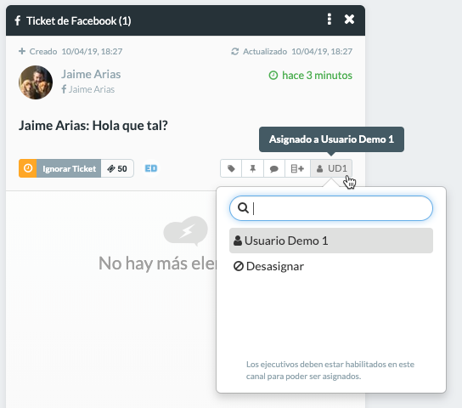Click the orange clock icon beside Ignorar Ticket
The width and height of the screenshot is (462, 408).
click(x=28, y=168)
